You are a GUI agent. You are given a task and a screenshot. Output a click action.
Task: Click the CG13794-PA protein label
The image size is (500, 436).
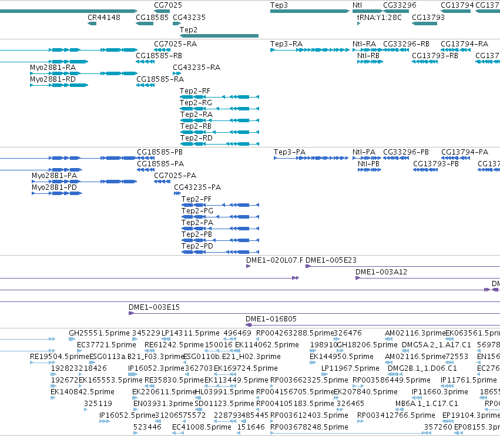[x=465, y=152]
